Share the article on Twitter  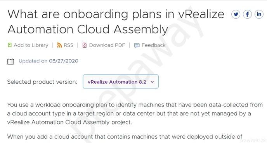coord(236,14)
